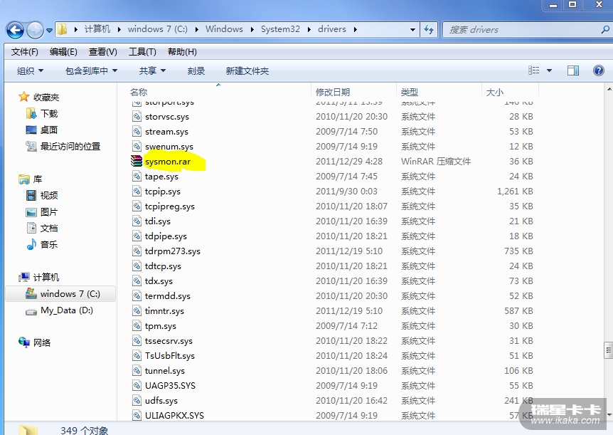The width and height of the screenshot is (613, 435).
Task: Click the termdd.sys file icon
Action: [137, 295]
